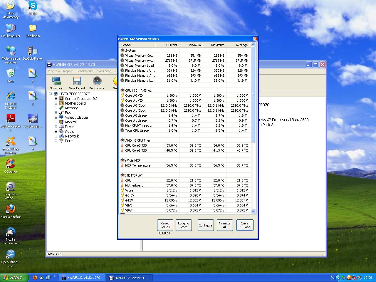Switch to HWiNFO32 v4.22-1970 taskbar button

pos(82,278)
